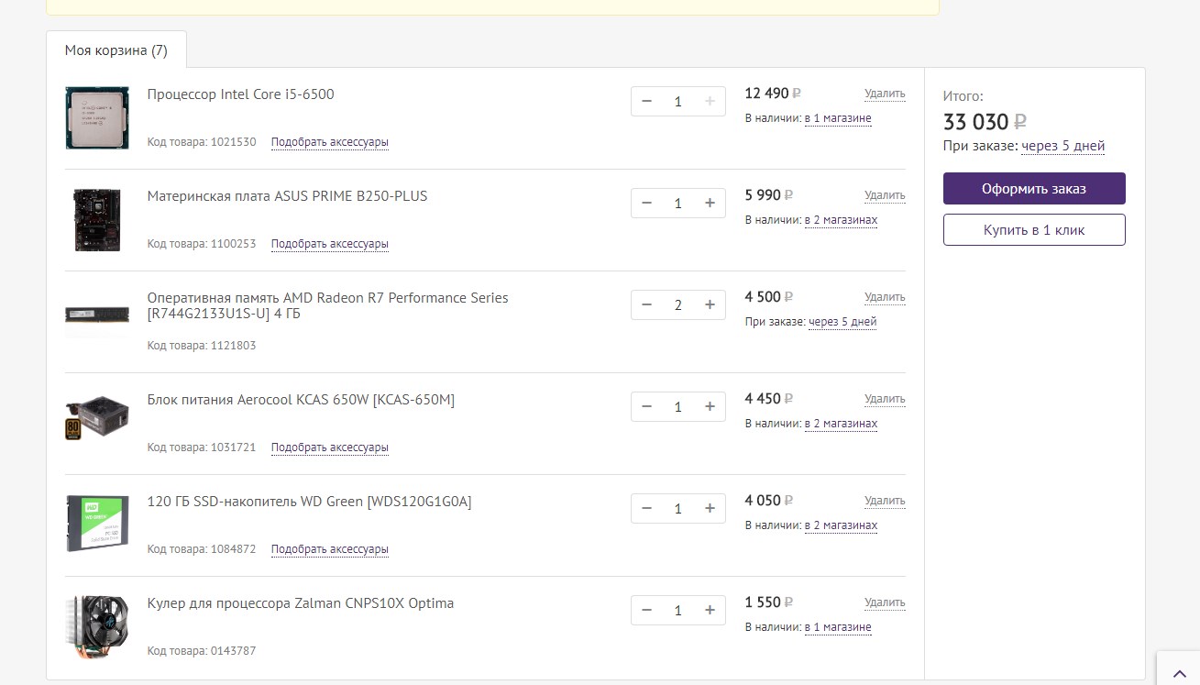The width and height of the screenshot is (1200, 685).
Task: Click the scroll-to-top arrow icon
Action: (x=1179, y=673)
